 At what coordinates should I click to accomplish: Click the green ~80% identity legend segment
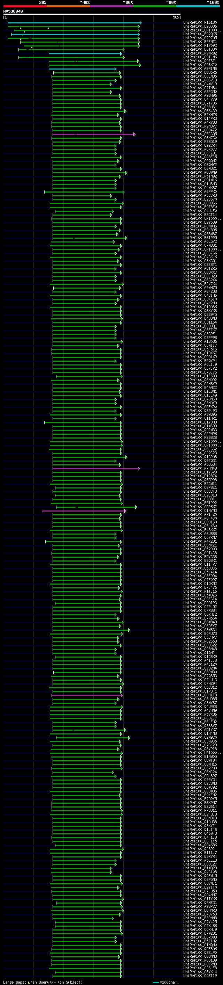(x=155, y=6)
